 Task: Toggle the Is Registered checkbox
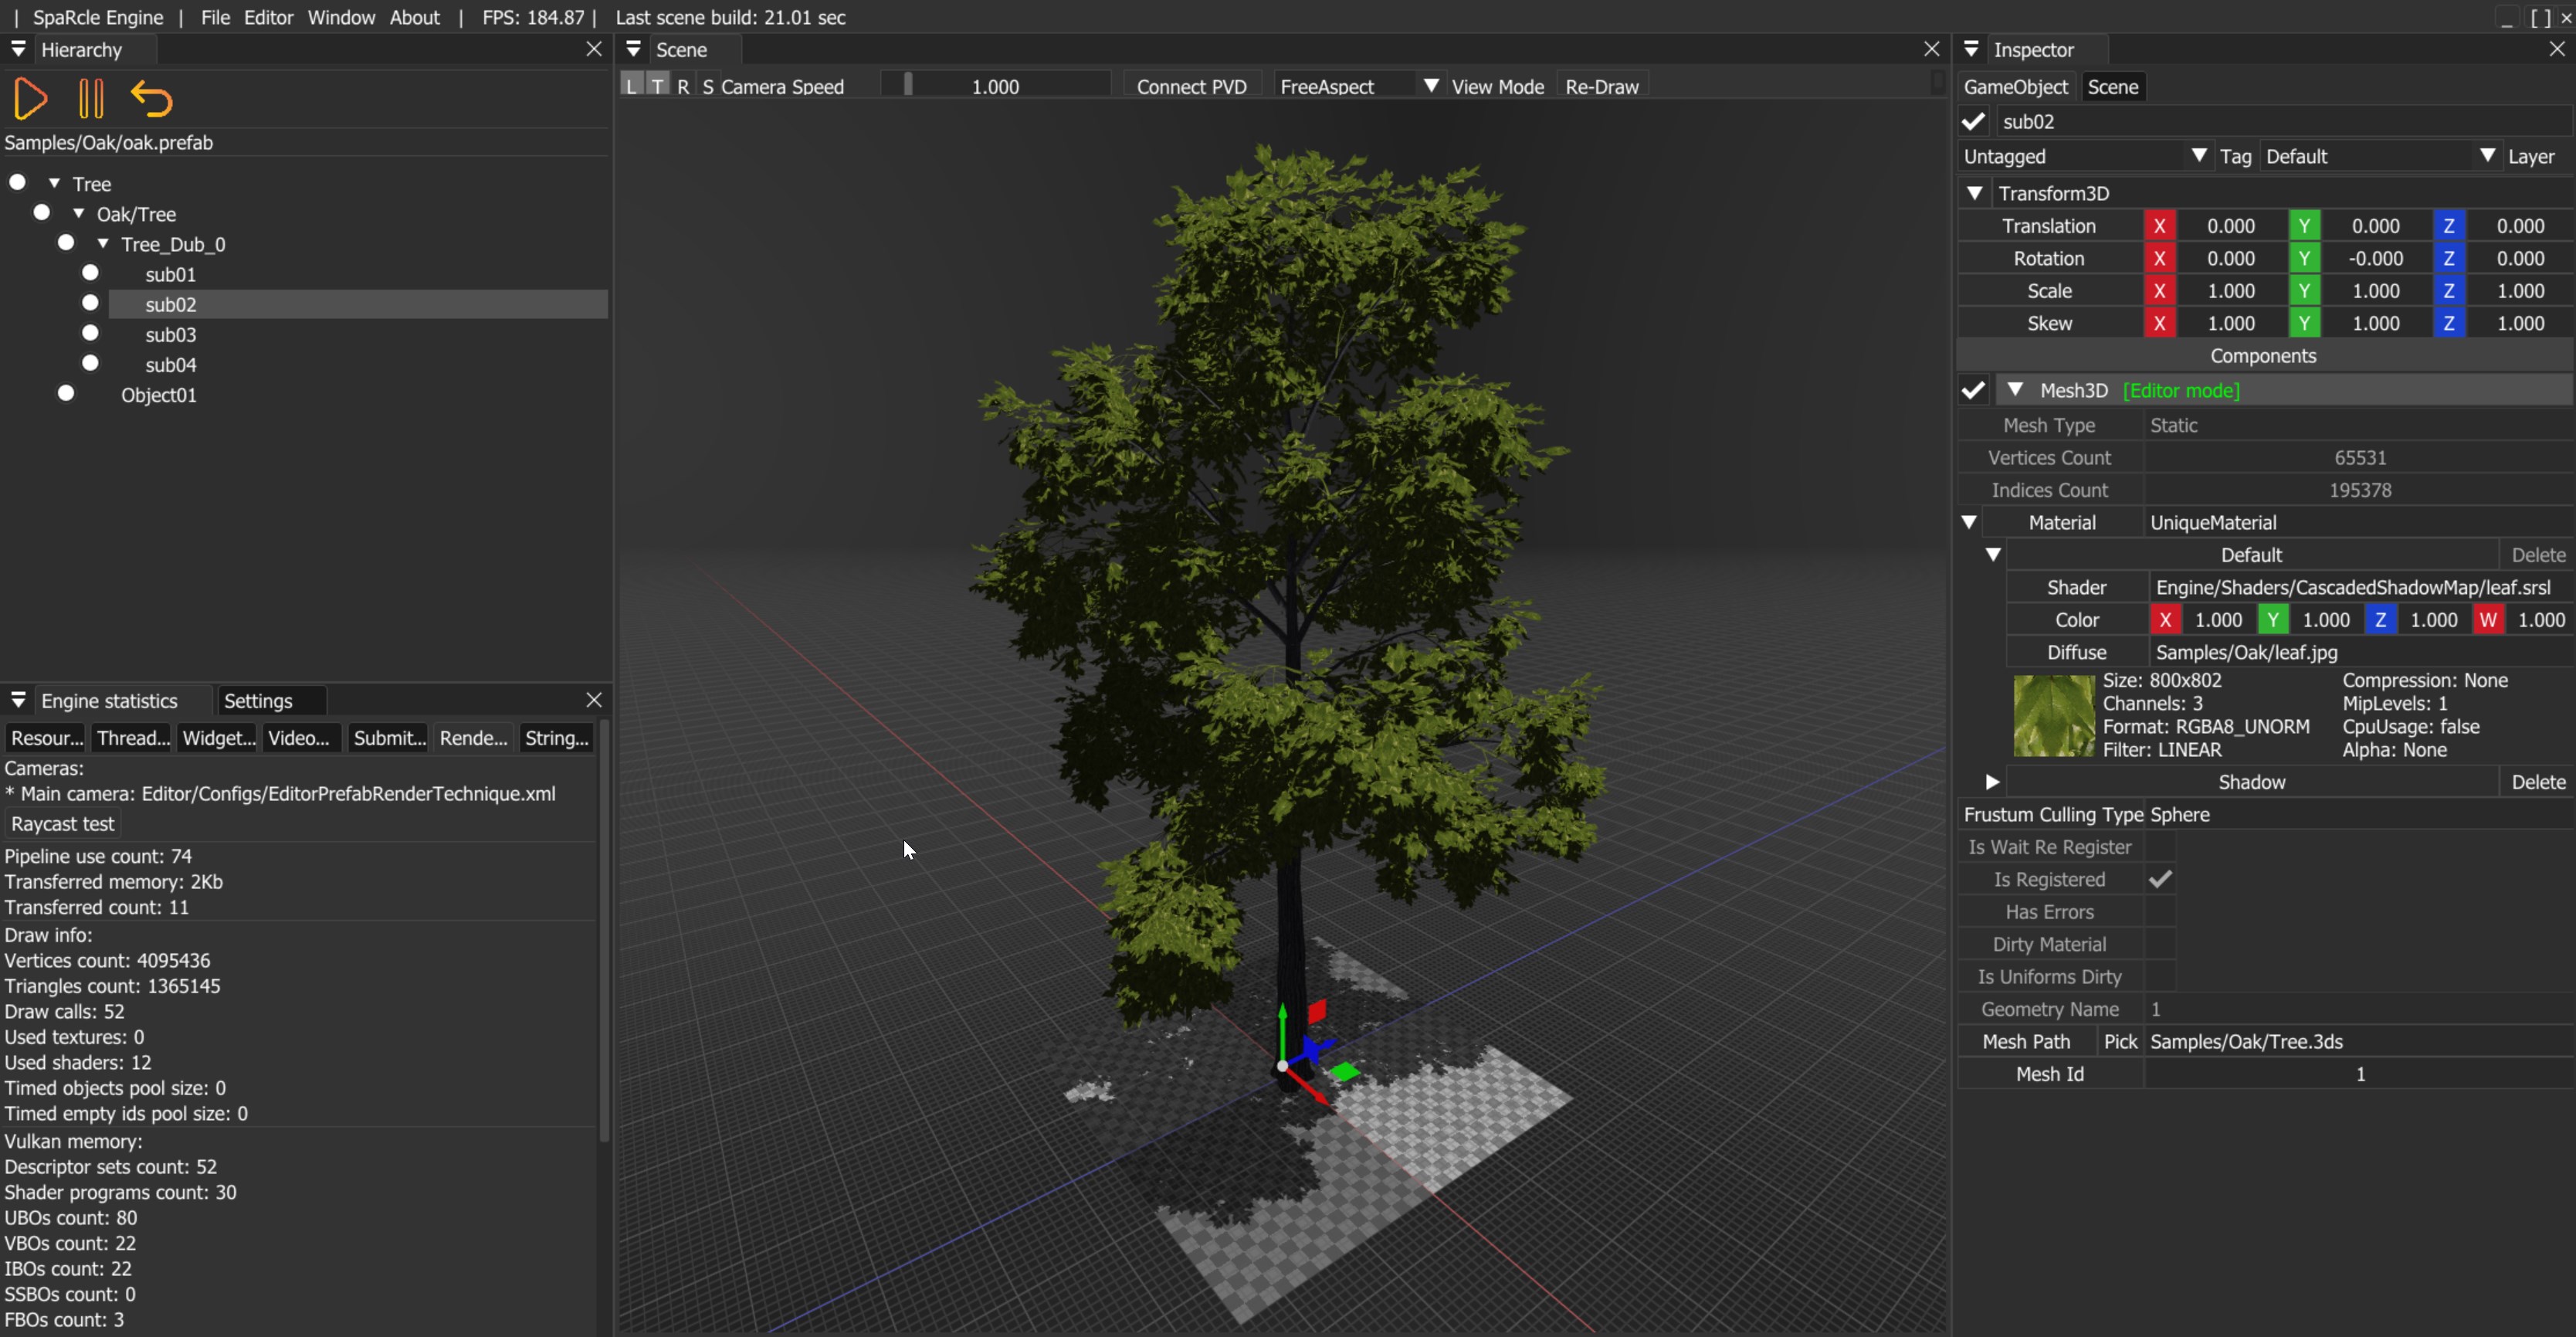pos(2160,879)
